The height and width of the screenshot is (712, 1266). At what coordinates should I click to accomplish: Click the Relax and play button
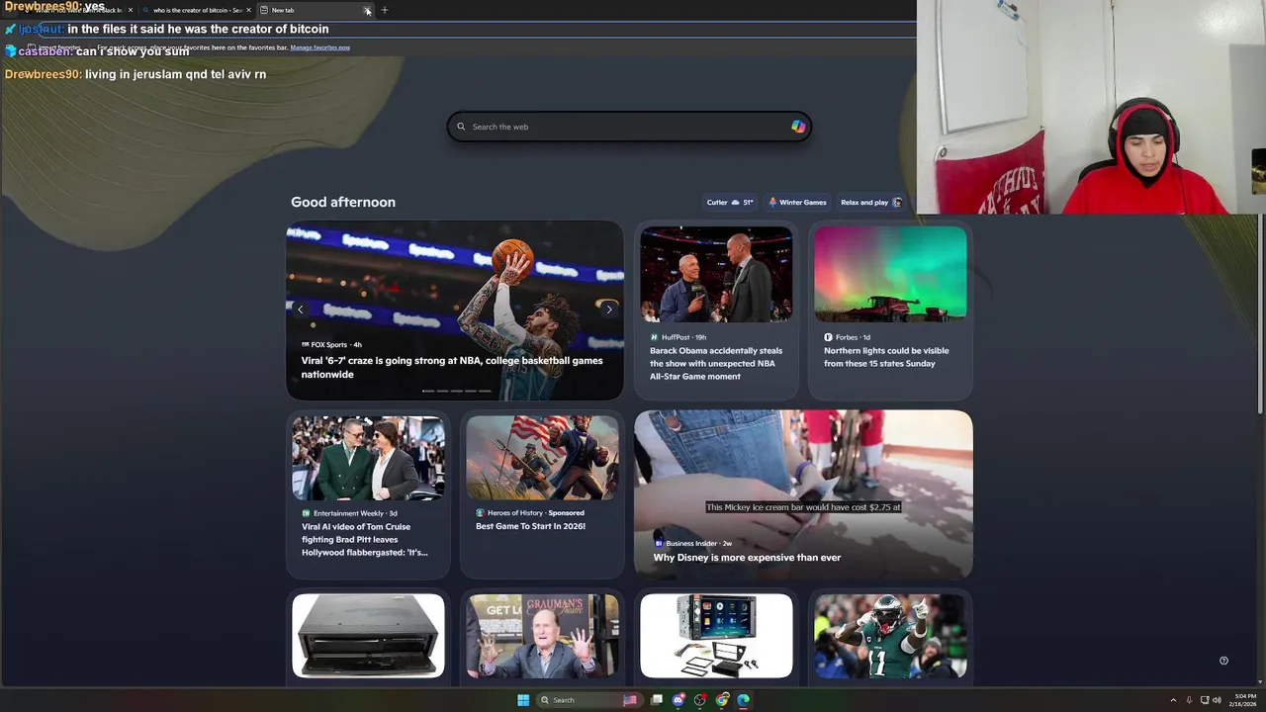pyautogui.click(x=871, y=203)
